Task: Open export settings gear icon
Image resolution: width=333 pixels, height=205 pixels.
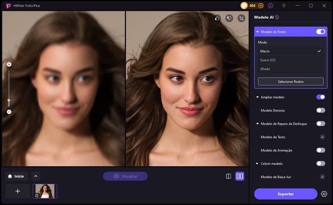Action: pyautogui.click(x=324, y=194)
